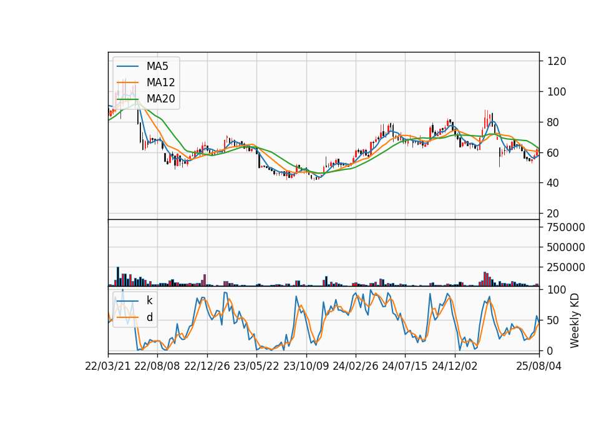This screenshot has height=431, width=599.
Task: Click the 50 tick on KD axis
Action: coord(553,320)
